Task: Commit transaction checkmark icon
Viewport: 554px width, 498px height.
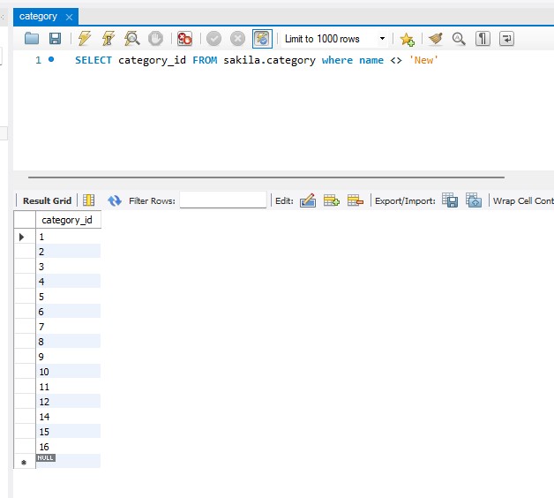Action: pyautogui.click(x=213, y=38)
